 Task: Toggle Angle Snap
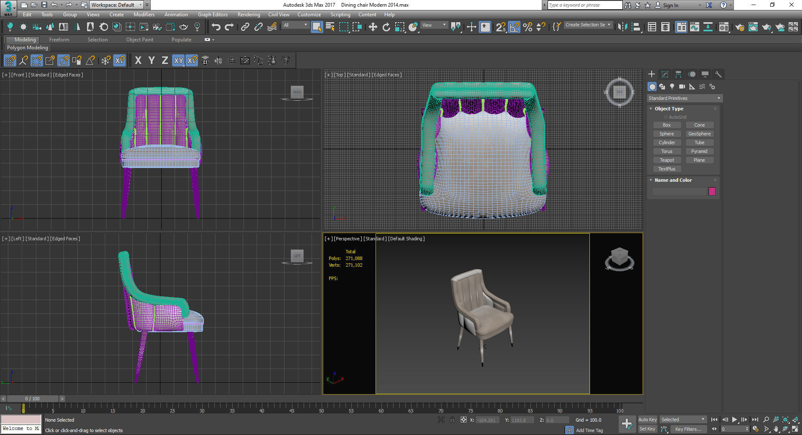point(514,27)
